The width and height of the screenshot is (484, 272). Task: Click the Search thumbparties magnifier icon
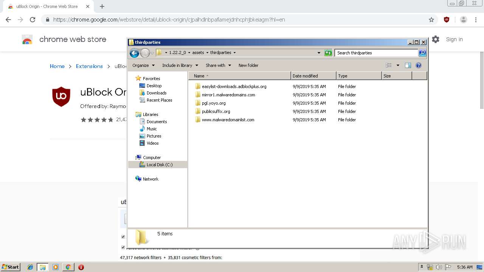pos(422,53)
